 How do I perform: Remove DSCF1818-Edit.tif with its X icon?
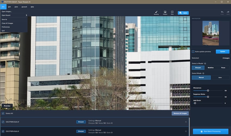186,122
